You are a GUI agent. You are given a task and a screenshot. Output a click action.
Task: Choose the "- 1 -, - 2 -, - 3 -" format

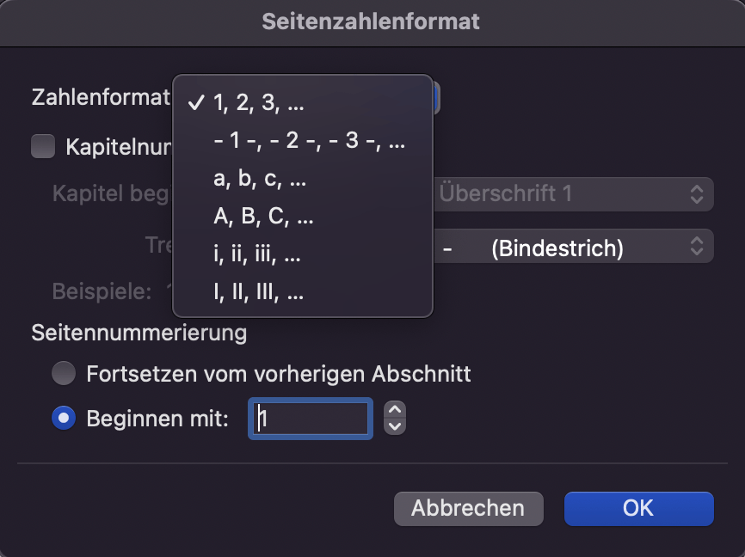[309, 142]
